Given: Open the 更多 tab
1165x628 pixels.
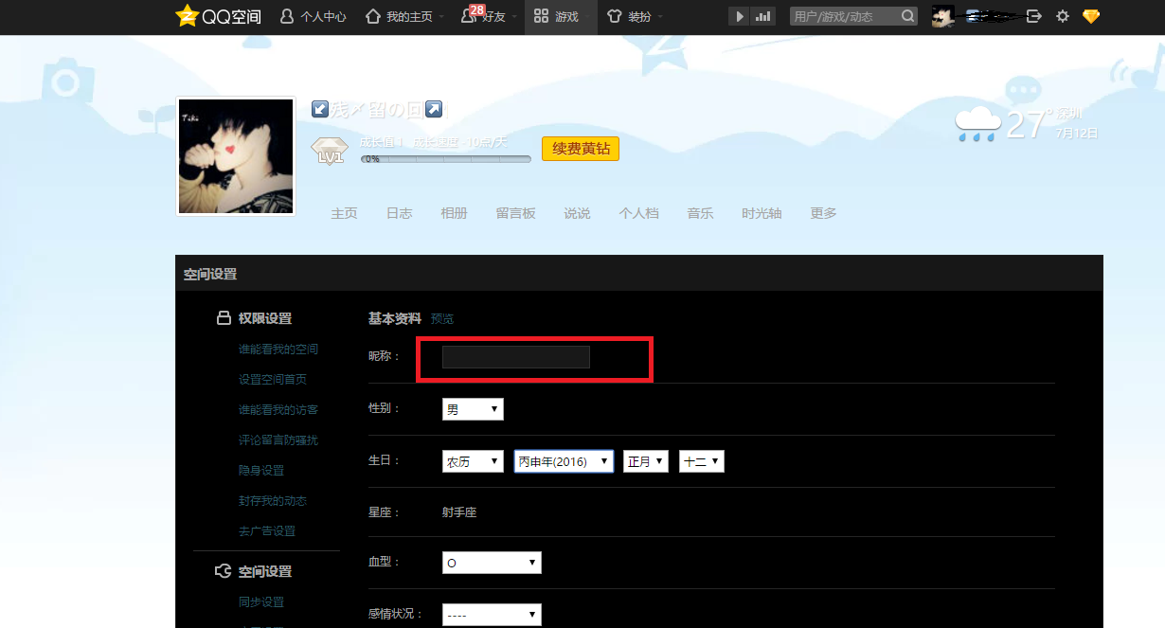Looking at the screenshot, I should (823, 213).
